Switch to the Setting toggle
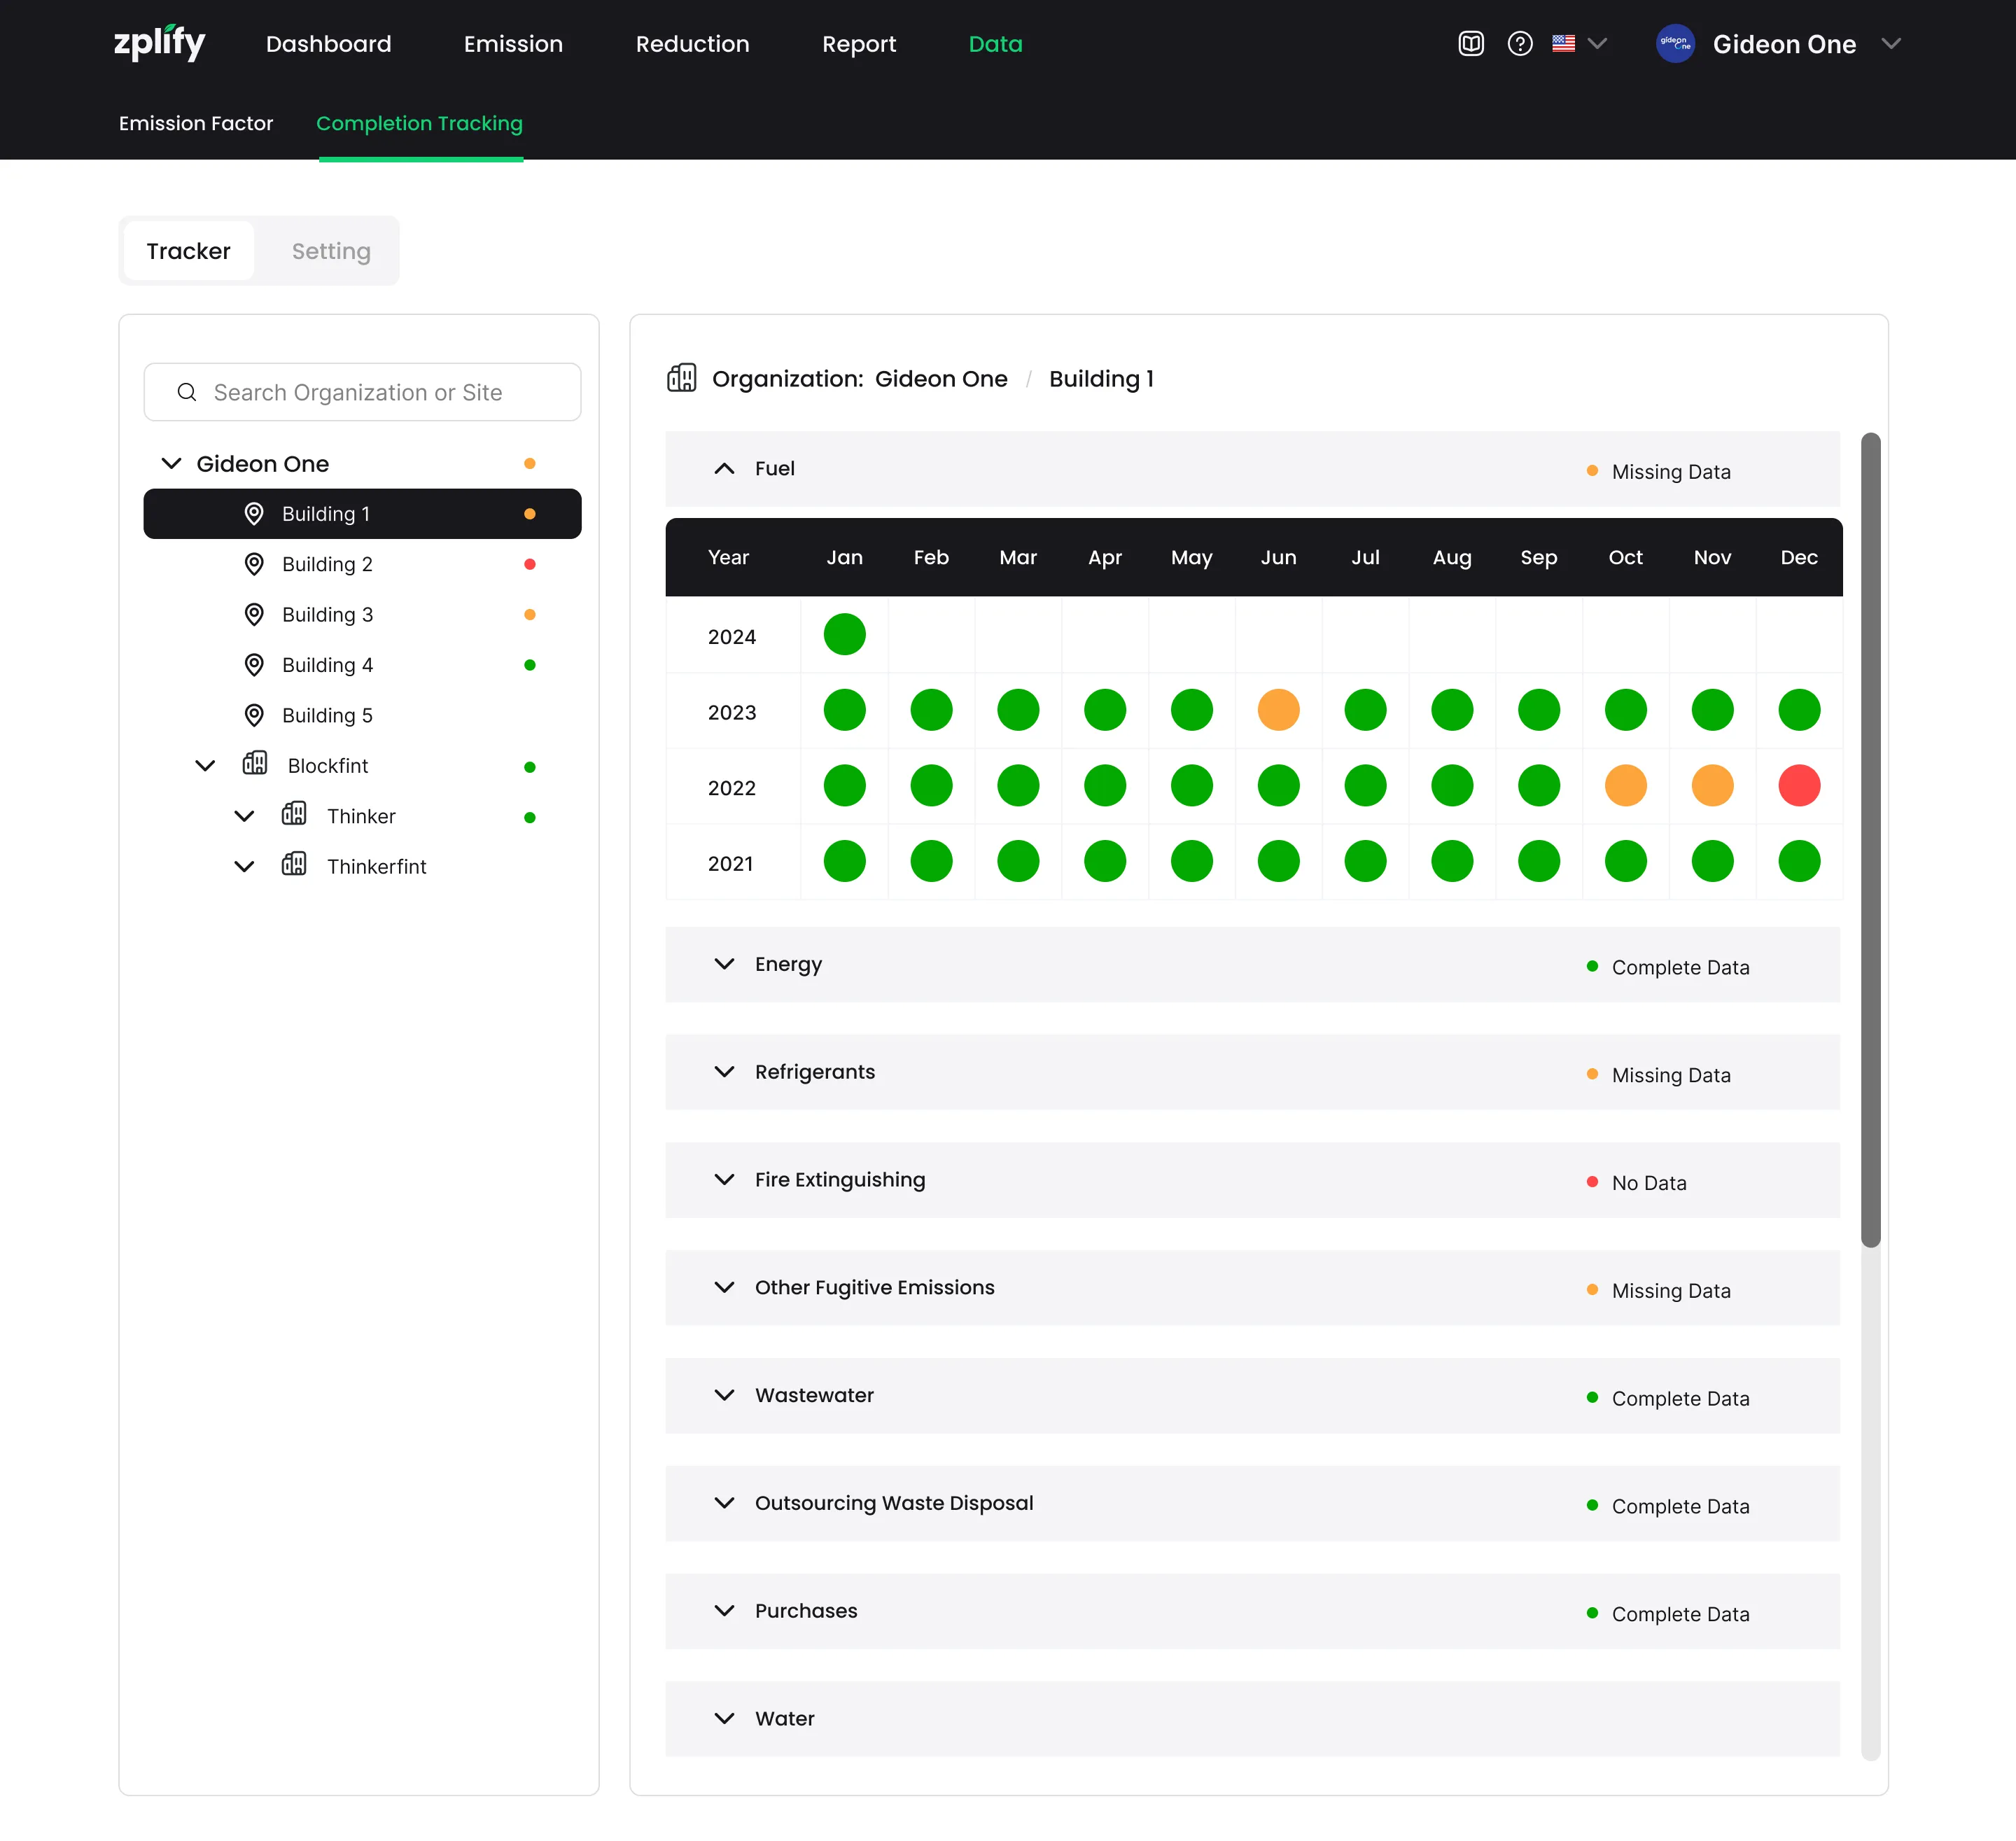Screen dimensions: 2016x1841 pyautogui.click(x=330, y=251)
